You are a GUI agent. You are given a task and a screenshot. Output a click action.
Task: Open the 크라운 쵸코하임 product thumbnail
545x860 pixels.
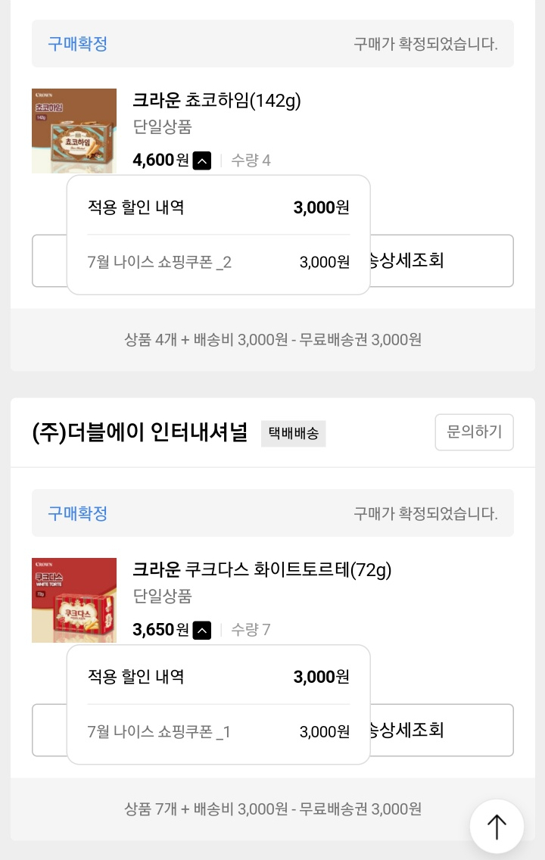pos(74,131)
